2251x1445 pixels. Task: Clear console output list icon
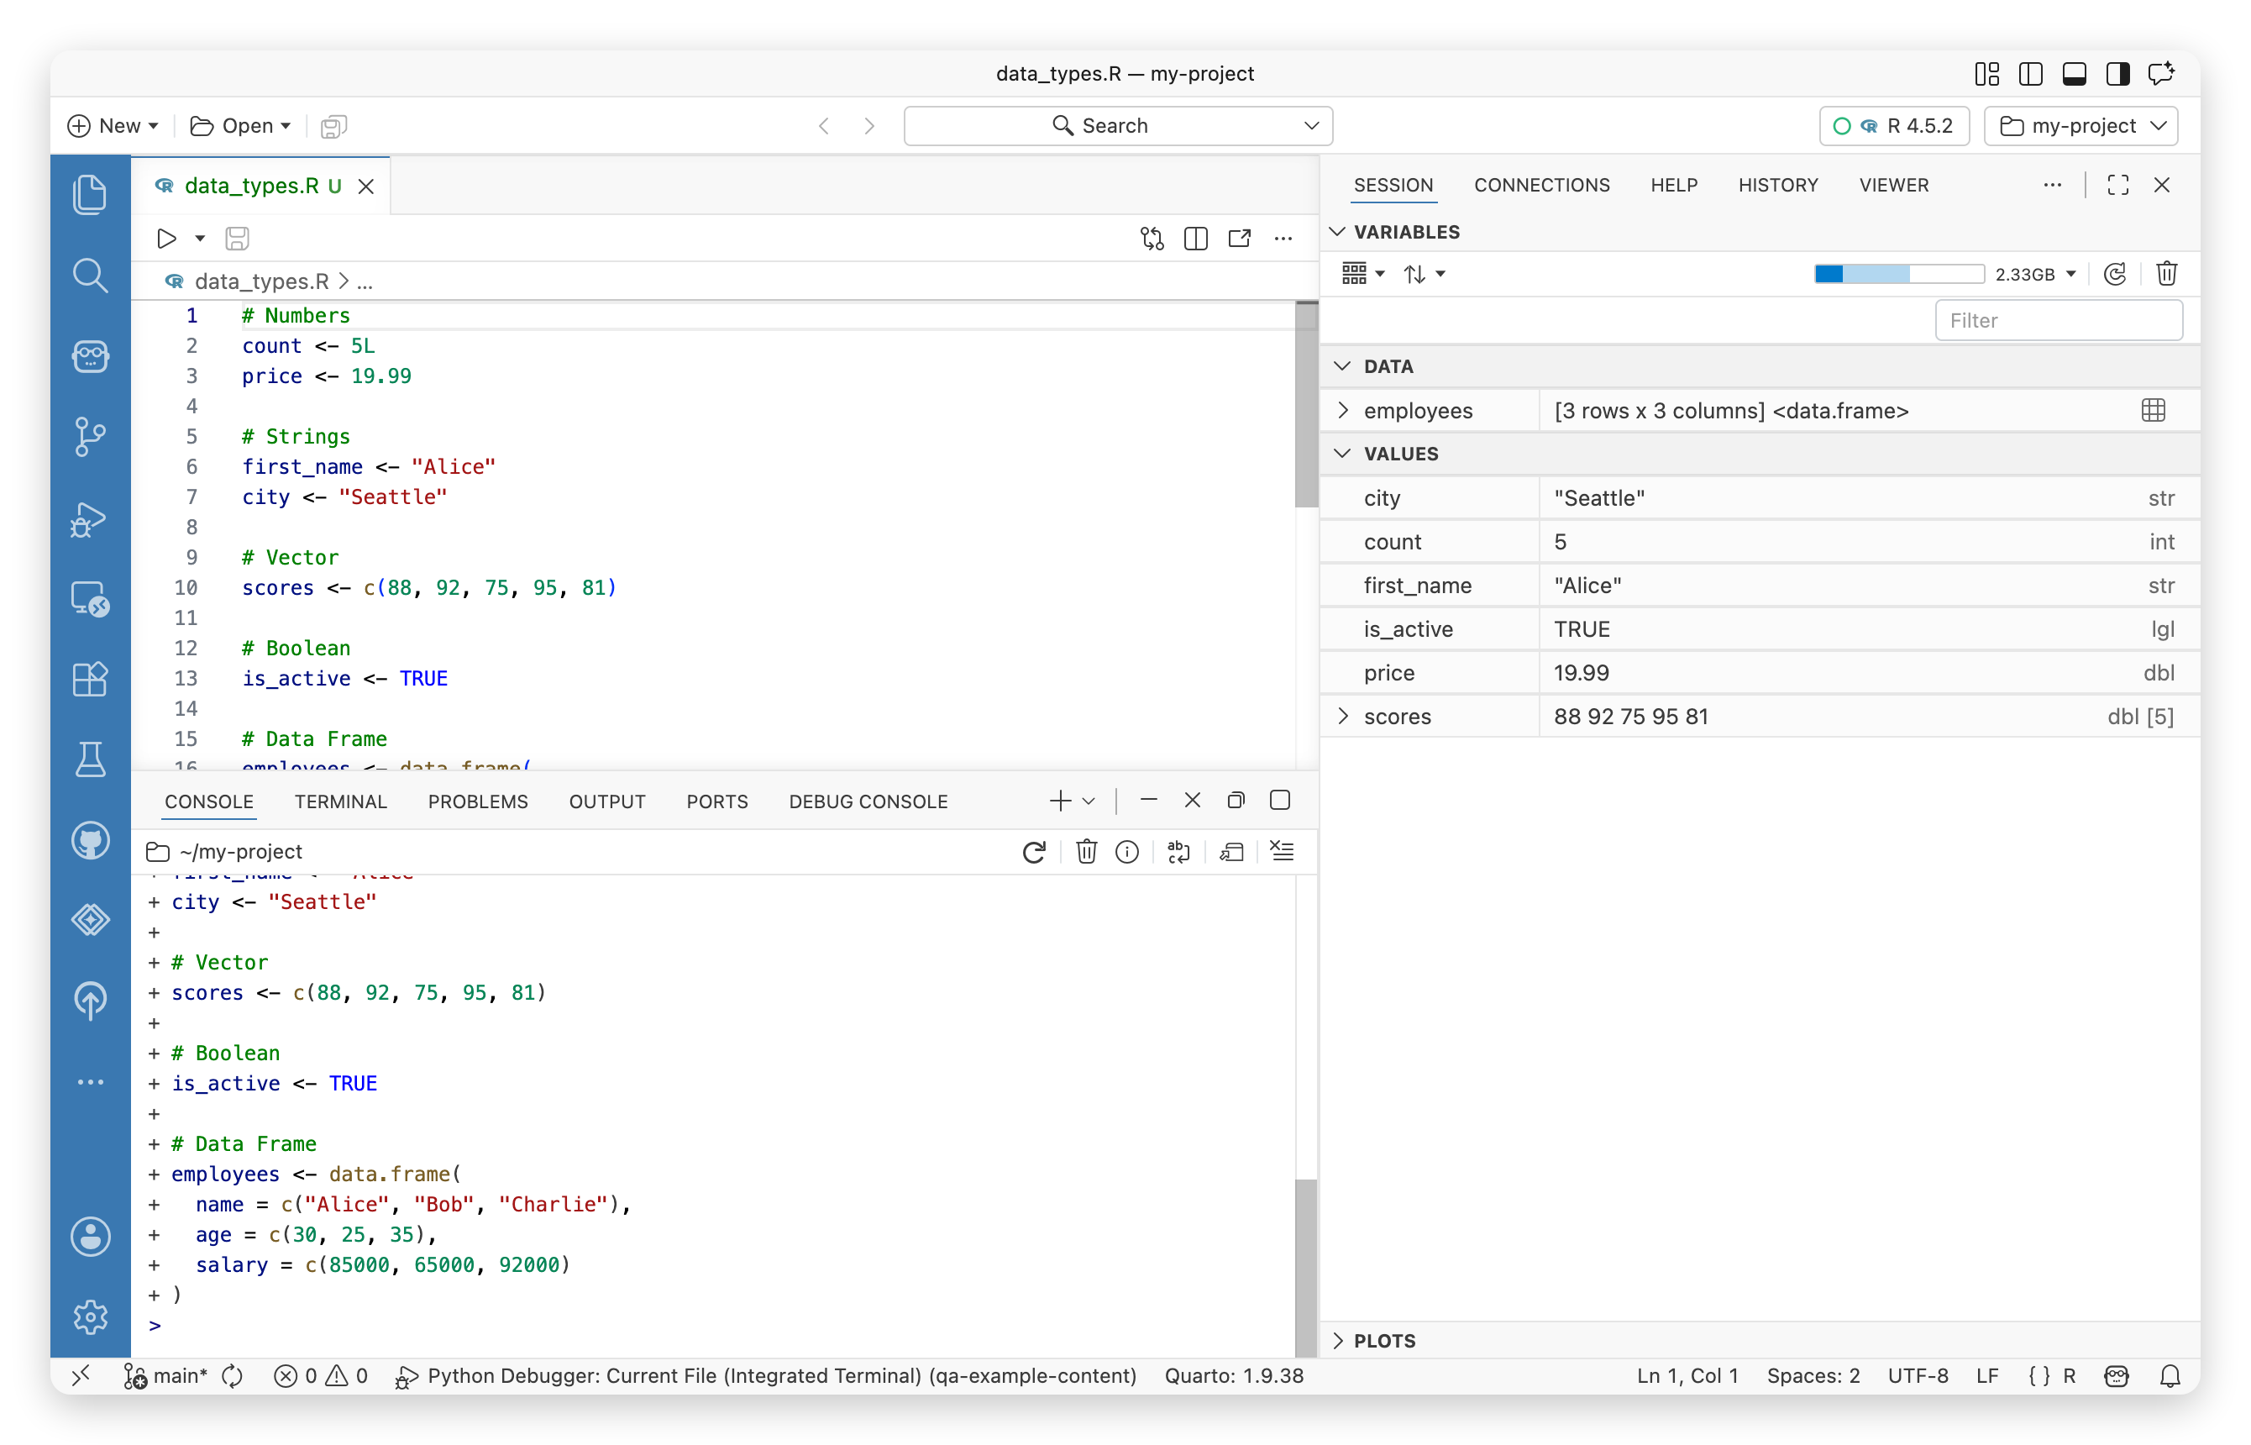pyautogui.click(x=1281, y=851)
